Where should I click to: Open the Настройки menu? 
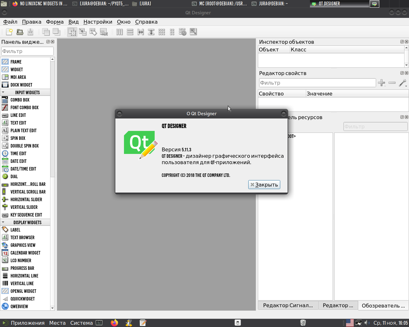(x=98, y=22)
